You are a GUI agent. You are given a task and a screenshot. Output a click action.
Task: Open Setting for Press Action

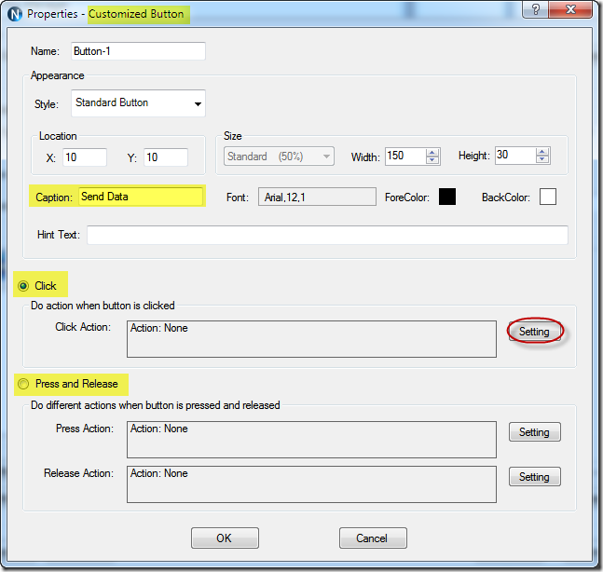point(535,432)
